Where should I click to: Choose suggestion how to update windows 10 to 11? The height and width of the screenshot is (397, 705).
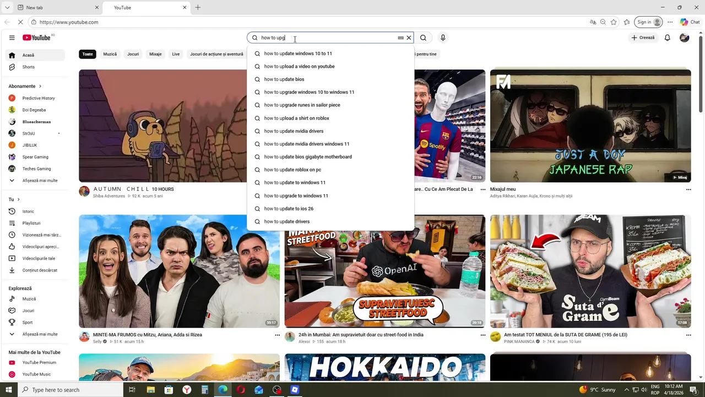330,53
